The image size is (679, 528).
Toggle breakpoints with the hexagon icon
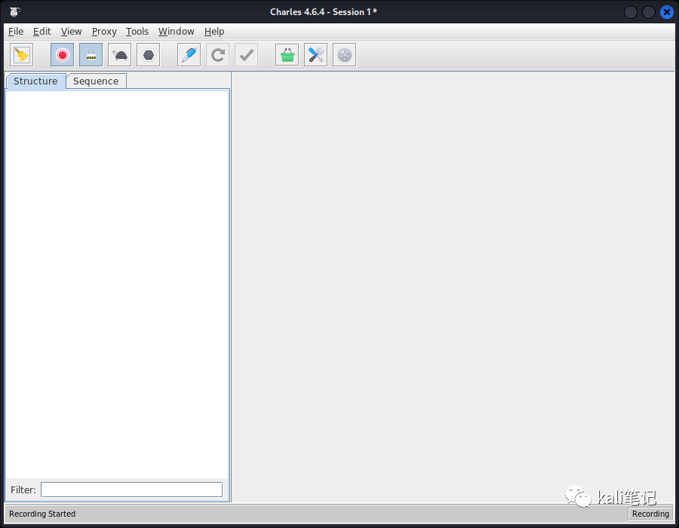click(148, 55)
